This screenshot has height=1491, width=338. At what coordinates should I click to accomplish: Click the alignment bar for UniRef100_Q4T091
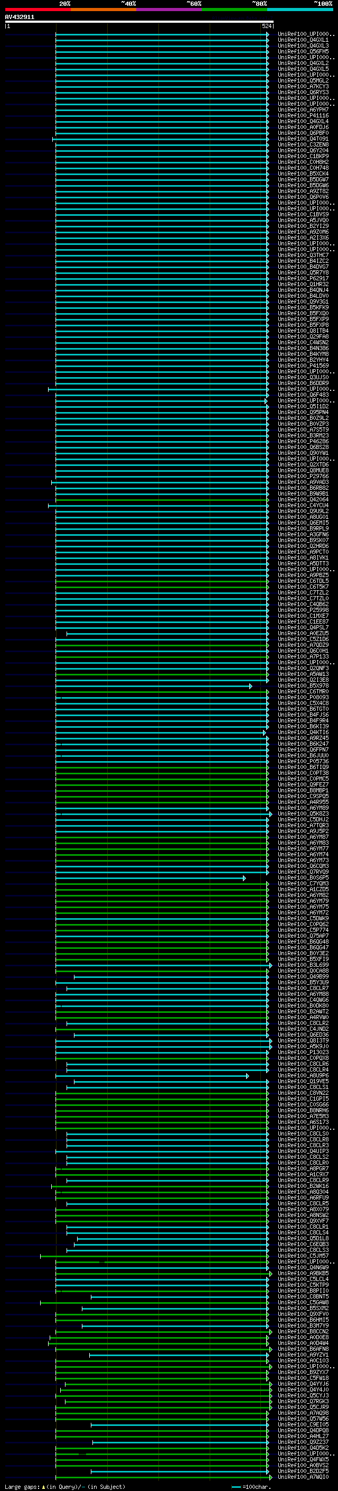tap(161, 140)
